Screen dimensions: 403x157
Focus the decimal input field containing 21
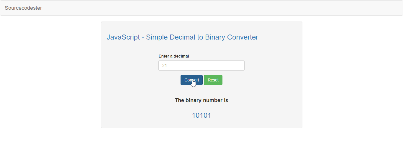click(201, 66)
